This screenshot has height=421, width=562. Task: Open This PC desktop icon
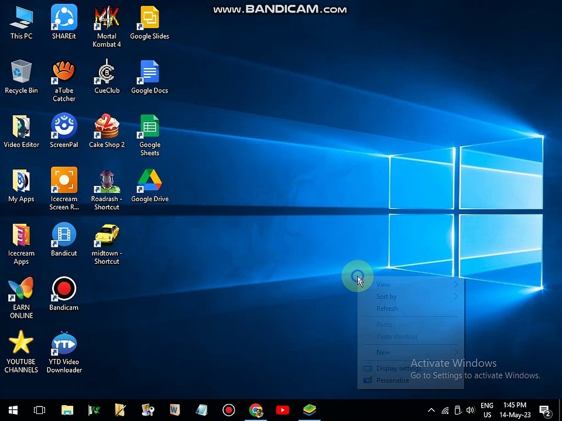(x=21, y=22)
